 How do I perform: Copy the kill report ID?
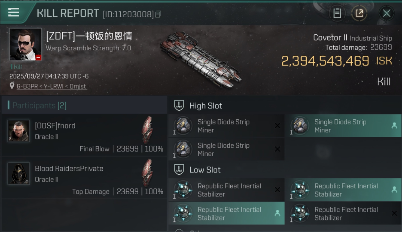pyautogui.click(x=158, y=14)
